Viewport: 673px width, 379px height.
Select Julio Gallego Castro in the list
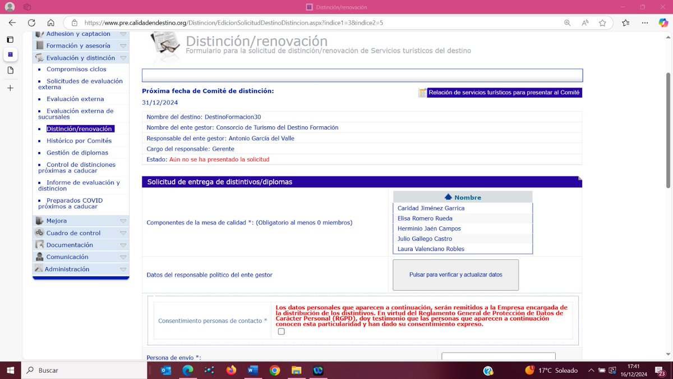click(425, 239)
